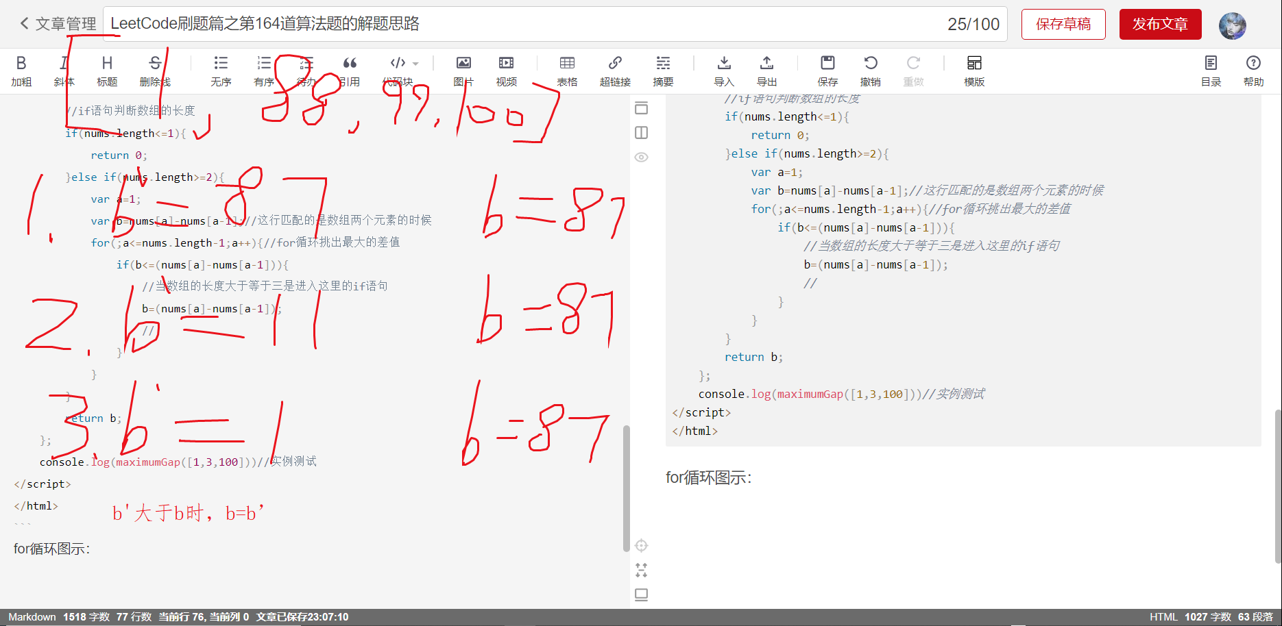The height and width of the screenshot is (626, 1282).
Task: Click 'return b;' line in the preview
Action: point(753,357)
